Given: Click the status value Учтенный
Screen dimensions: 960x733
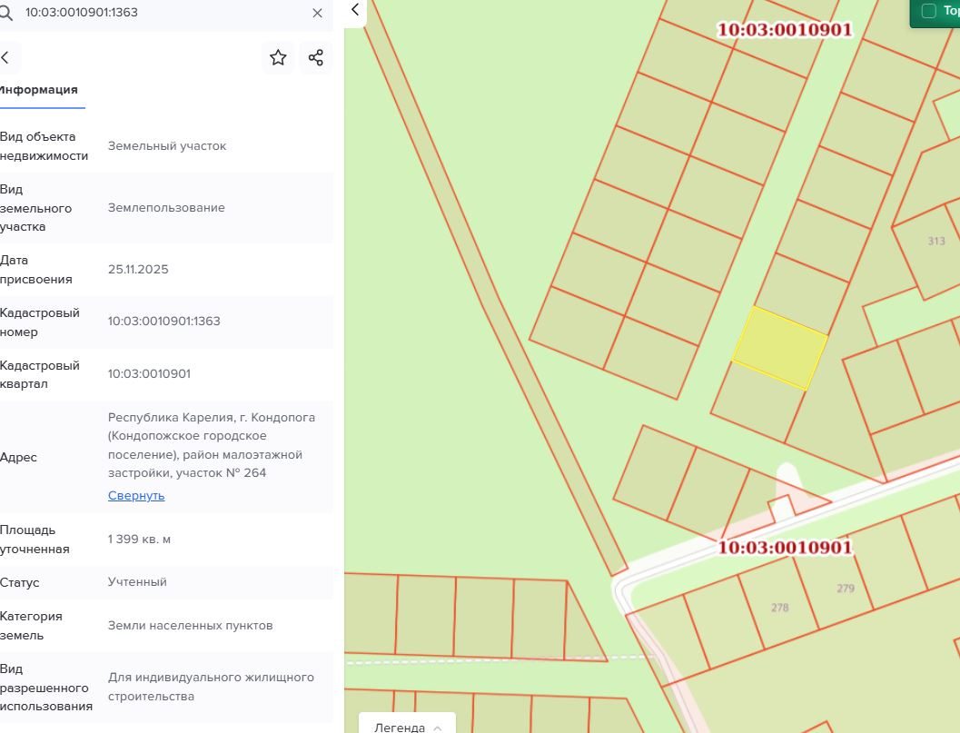Looking at the screenshot, I should 137,581.
